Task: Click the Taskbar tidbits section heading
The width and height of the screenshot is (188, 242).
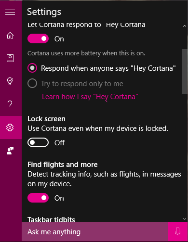Action: click(51, 219)
